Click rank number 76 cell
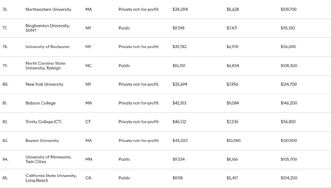Viewport: 331px width, 188px height. (5, 9)
